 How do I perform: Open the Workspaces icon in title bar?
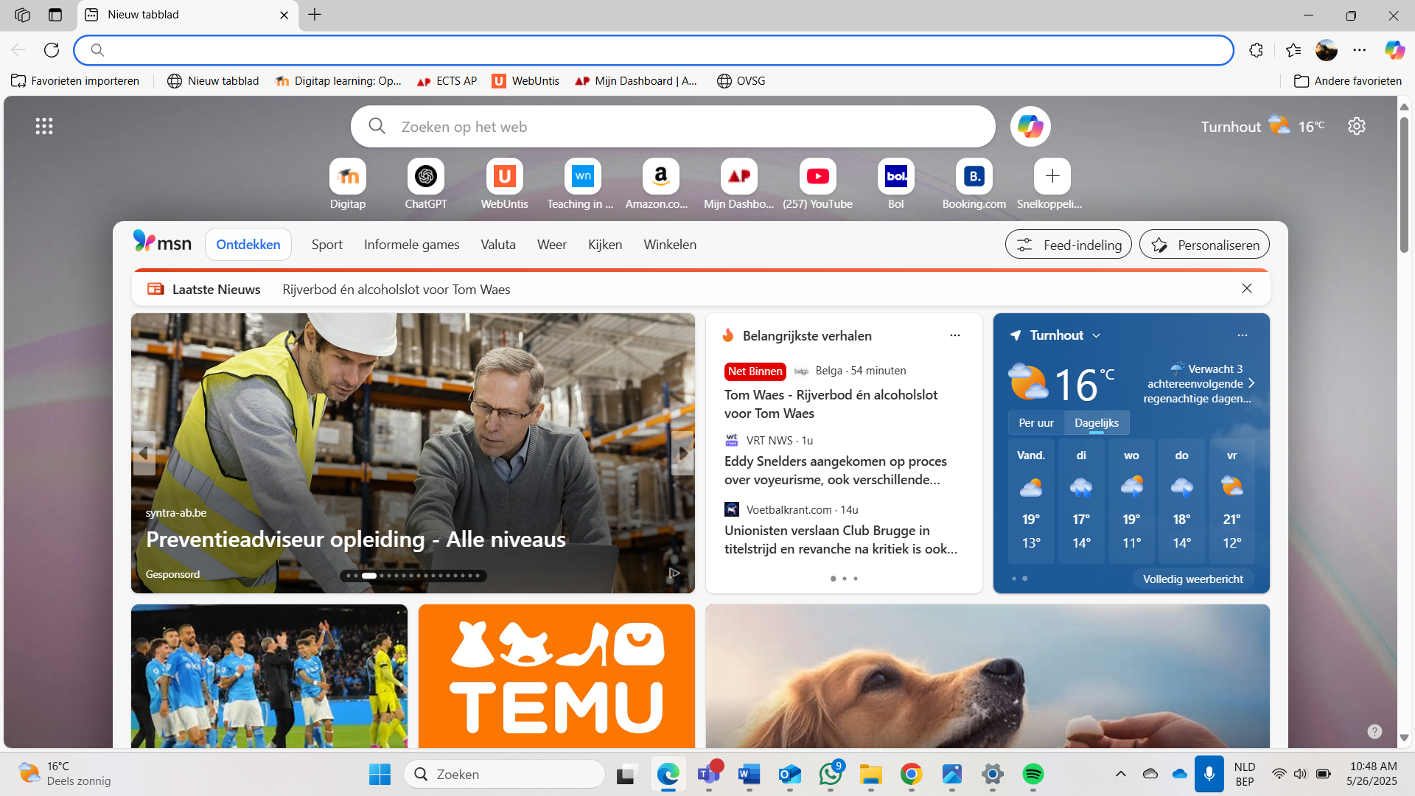pos(22,15)
